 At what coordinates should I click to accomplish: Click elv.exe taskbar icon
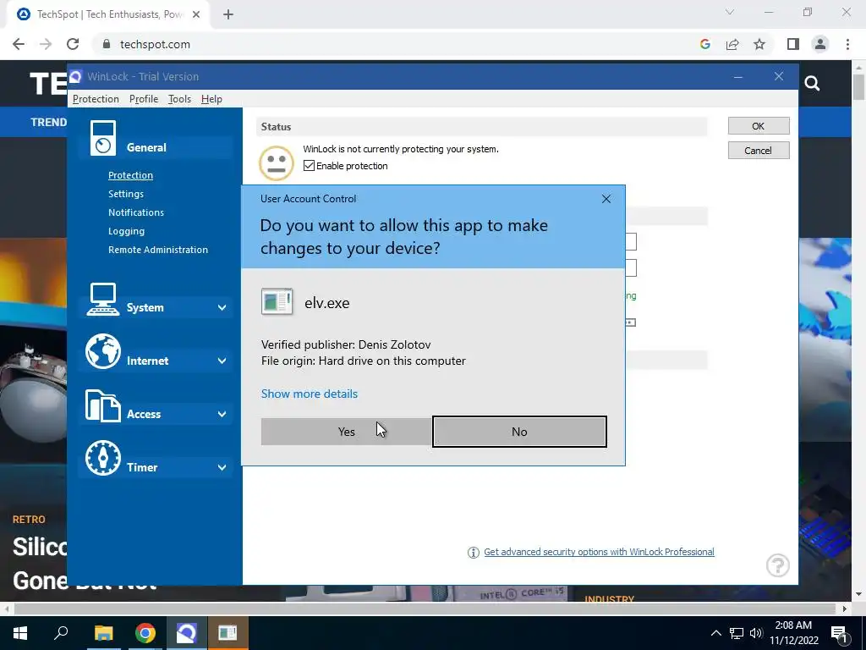(x=227, y=633)
